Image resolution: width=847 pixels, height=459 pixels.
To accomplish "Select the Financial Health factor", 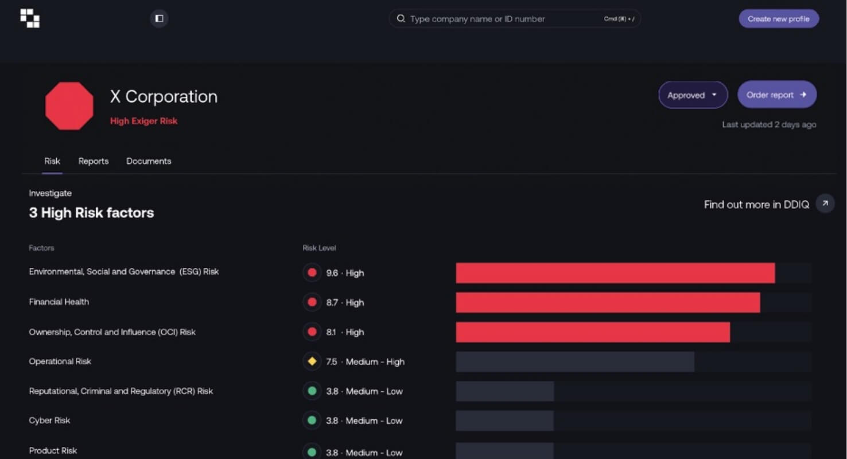I will 59,302.
